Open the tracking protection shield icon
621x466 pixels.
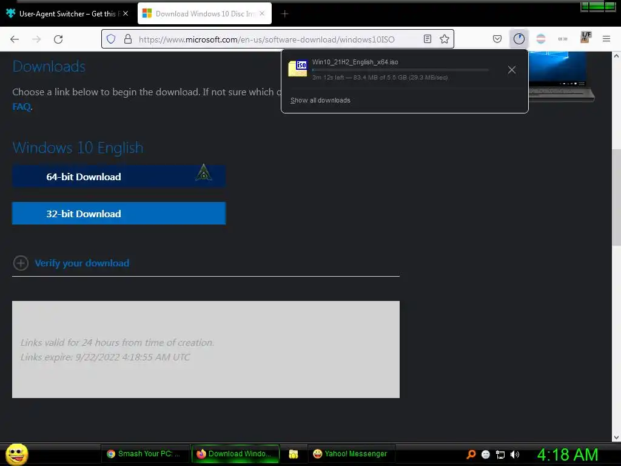click(x=111, y=39)
